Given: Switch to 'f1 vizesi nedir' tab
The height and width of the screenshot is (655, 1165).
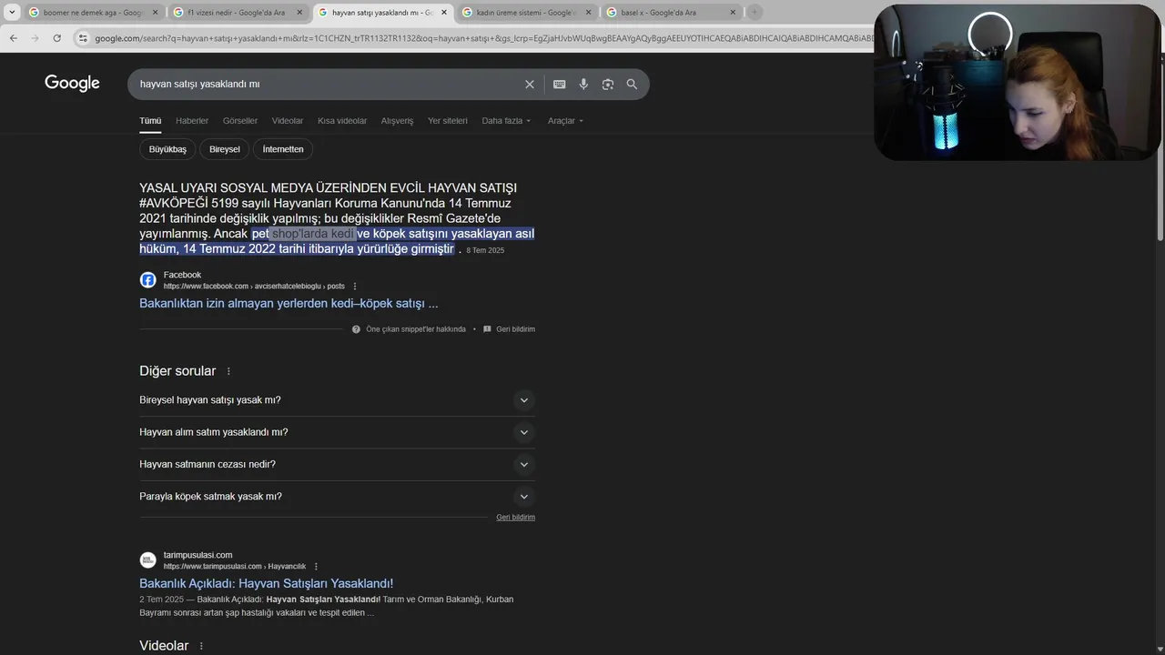Looking at the screenshot, I should click(x=238, y=13).
